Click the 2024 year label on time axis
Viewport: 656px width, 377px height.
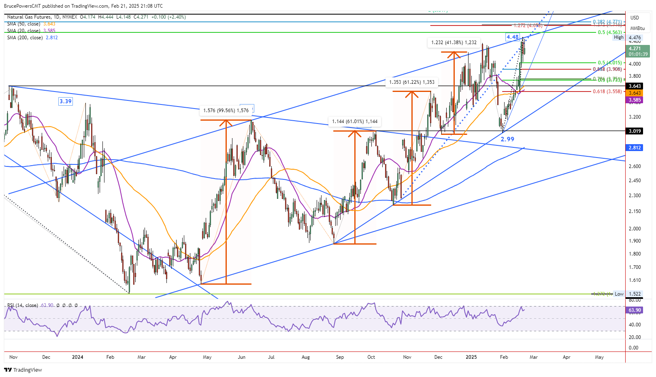(x=77, y=357)
